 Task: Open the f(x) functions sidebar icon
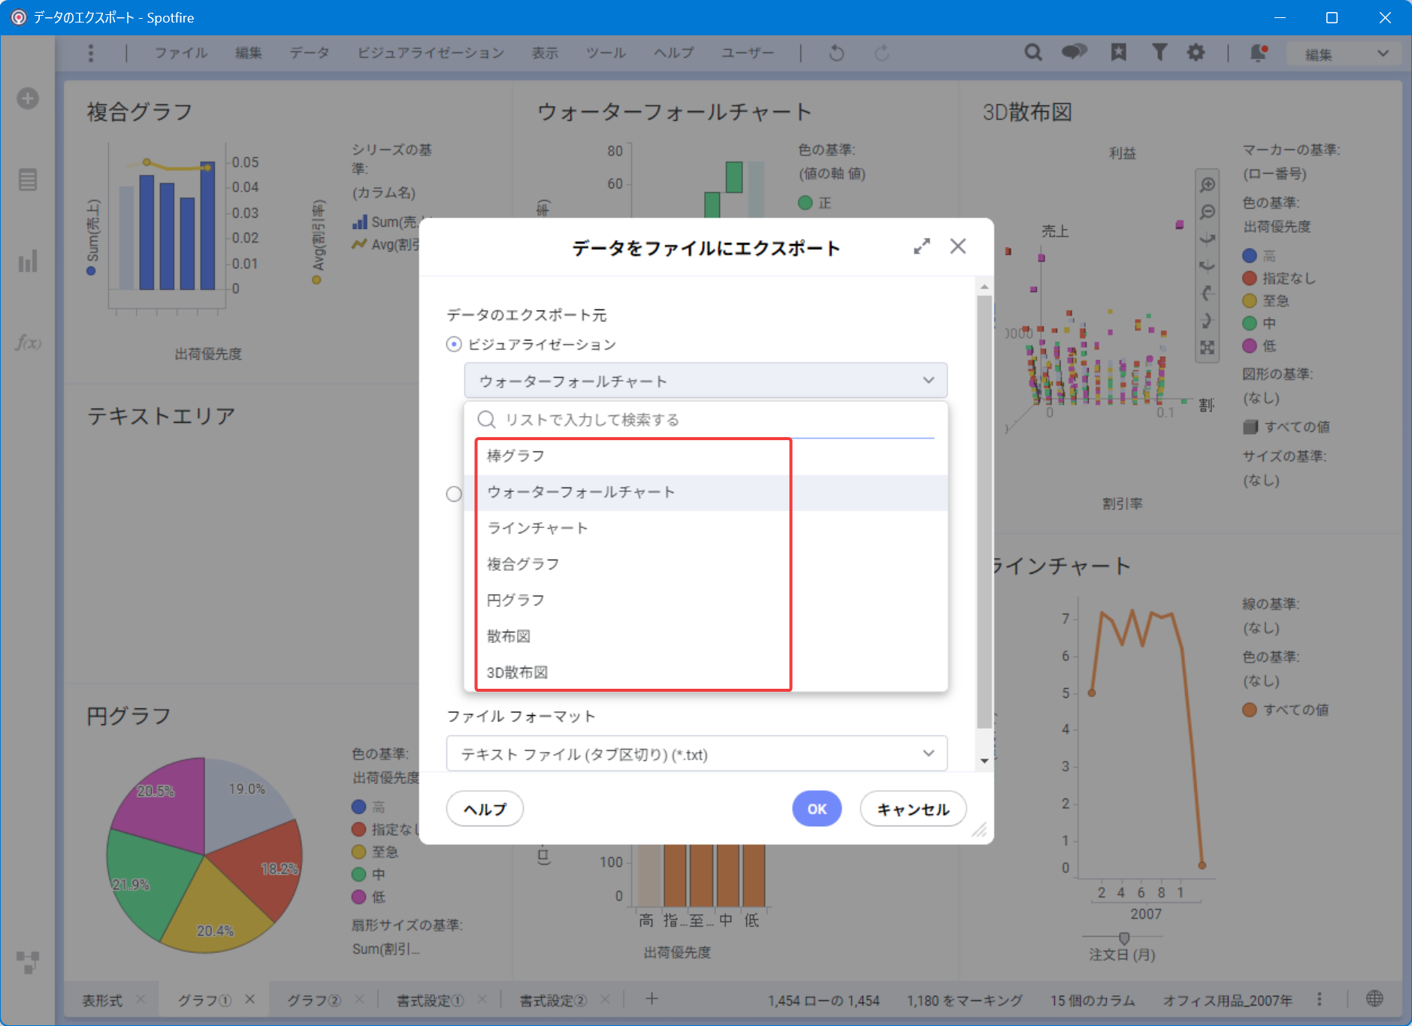coord(28,343)
